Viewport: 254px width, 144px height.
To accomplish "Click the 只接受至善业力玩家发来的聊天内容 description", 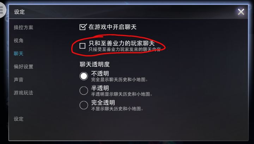I will (x=125, y=49).
